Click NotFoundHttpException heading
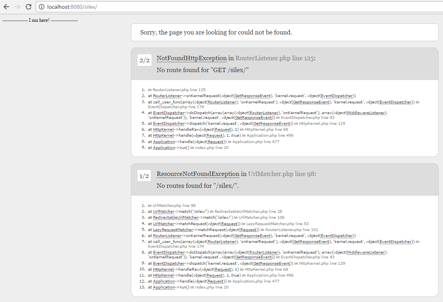The width and height of the screenshot is (443, 302). click(x=192, y=58)
